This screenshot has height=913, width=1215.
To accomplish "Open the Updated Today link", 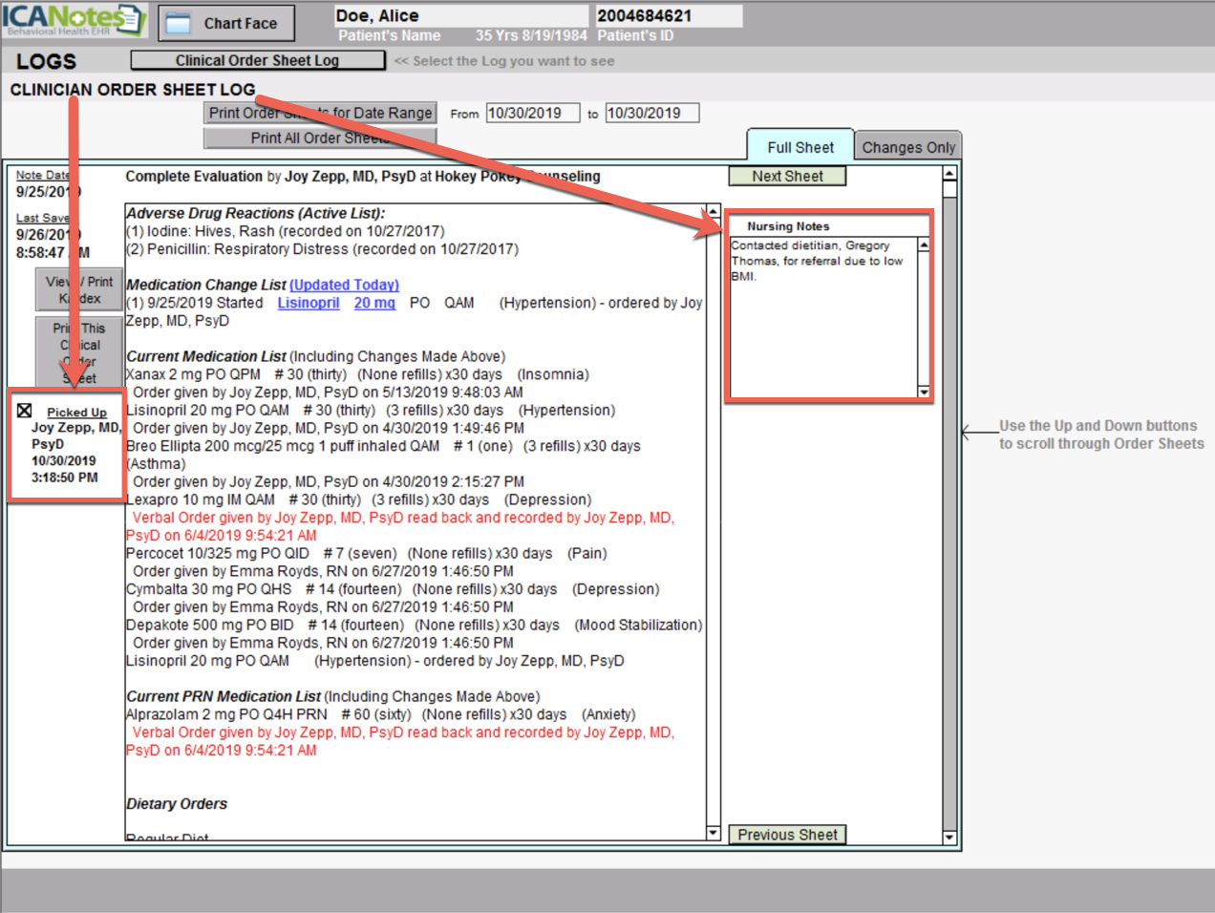I will pyautogui.click(x=344, y=285).
